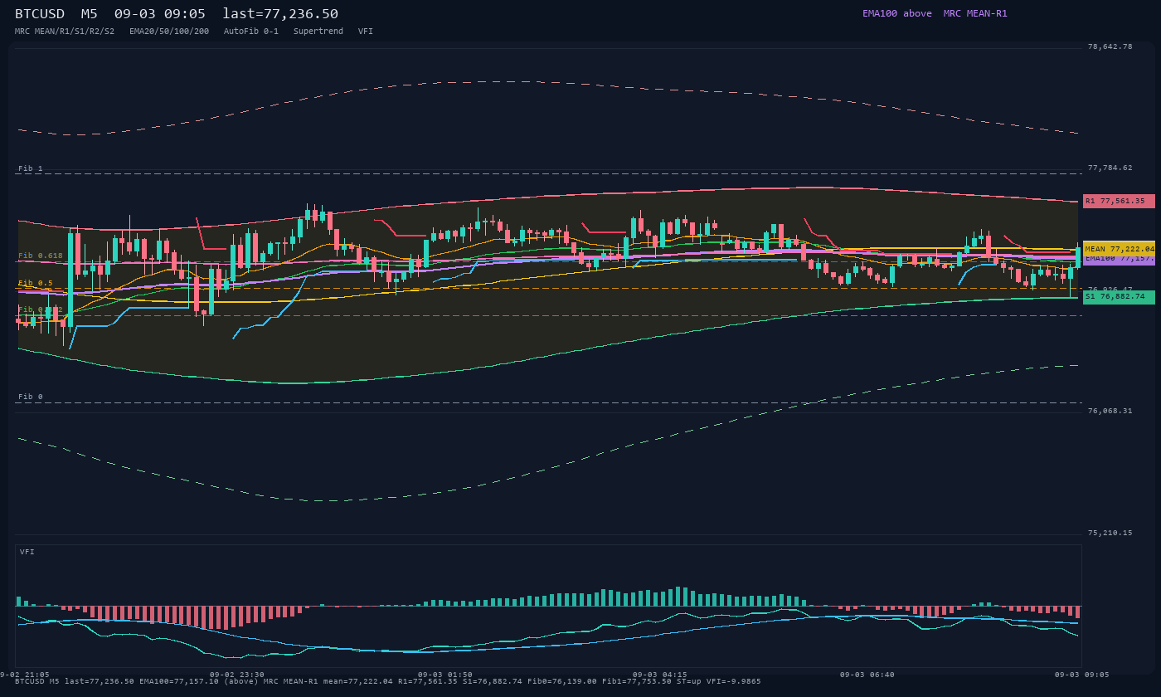The height and width of the screenshot is (697, 1161).
Task: Click the last=77,236.50 price in header
Action: pos(280,14)
